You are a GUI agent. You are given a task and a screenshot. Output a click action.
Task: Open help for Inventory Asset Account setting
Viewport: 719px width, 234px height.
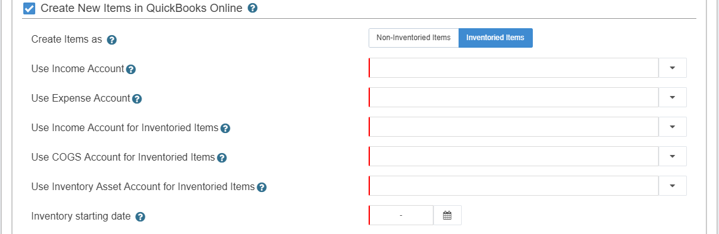coord(262,187)
